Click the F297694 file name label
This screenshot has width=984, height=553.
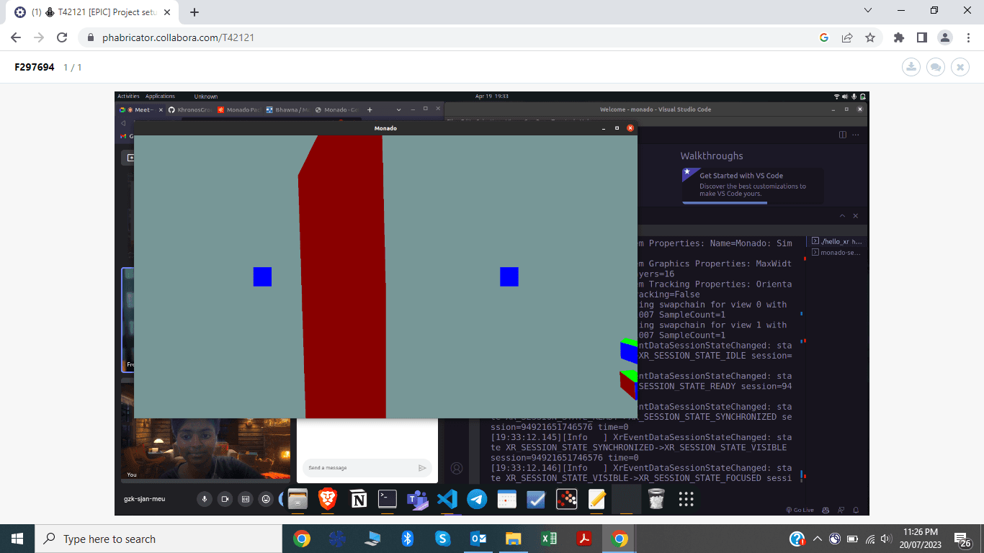[35, 67]
